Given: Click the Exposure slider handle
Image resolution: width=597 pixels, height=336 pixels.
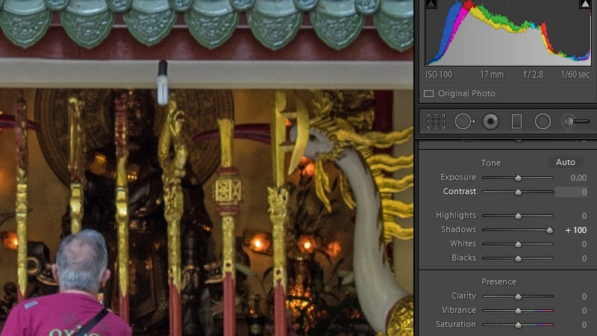Looking at the screenshot, I should tap(518, 178).
